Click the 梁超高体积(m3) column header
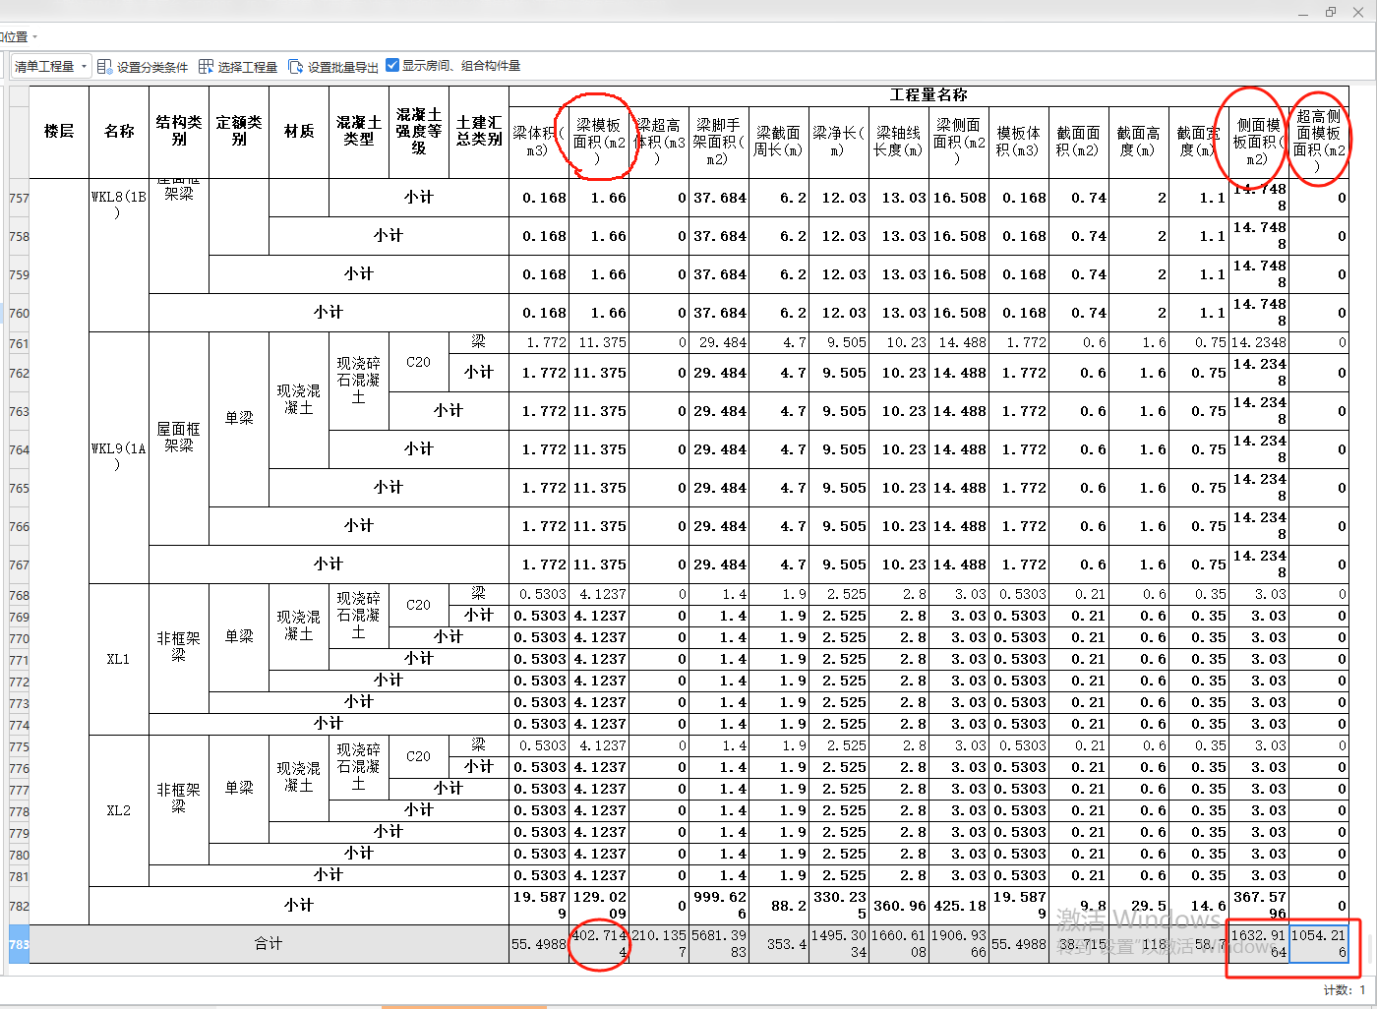 click(x=659, y=142)
